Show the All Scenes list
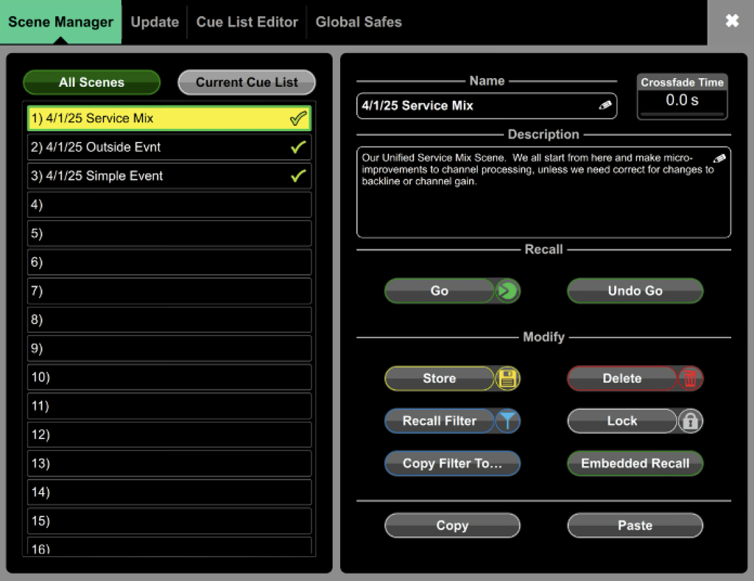Viewport: 754px width, 581px height. coord(91,83)
